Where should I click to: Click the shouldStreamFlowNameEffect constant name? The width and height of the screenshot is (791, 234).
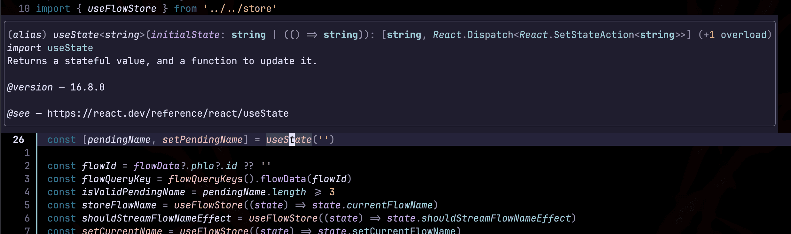156,218
